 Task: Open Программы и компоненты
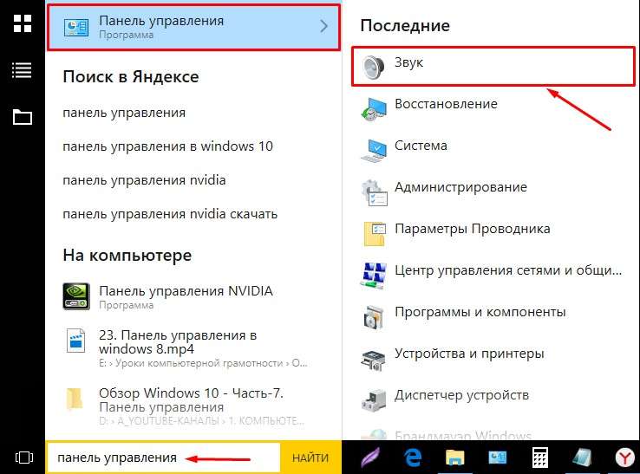tap(480, 312)
